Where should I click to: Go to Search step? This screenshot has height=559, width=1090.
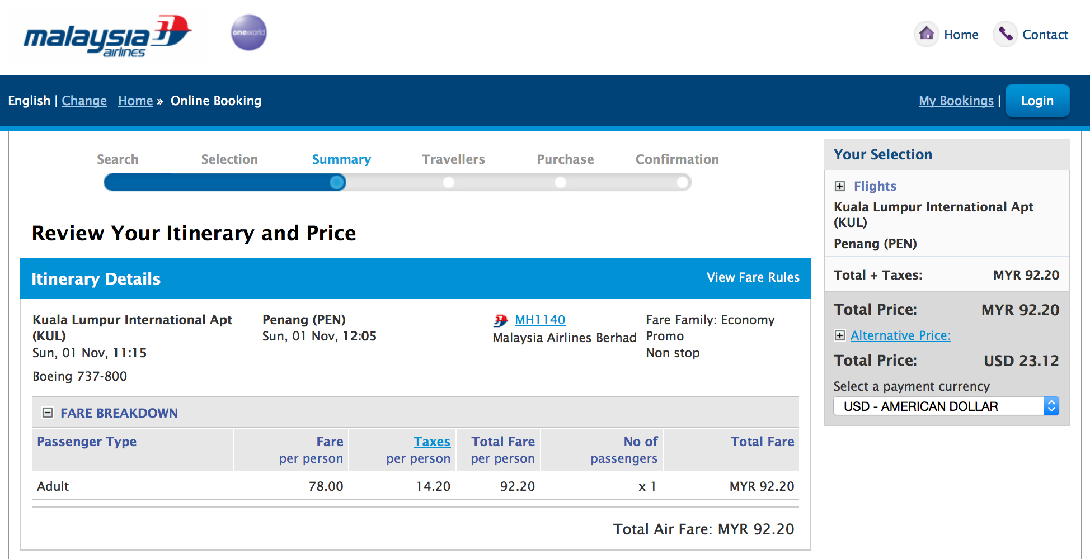118,159
